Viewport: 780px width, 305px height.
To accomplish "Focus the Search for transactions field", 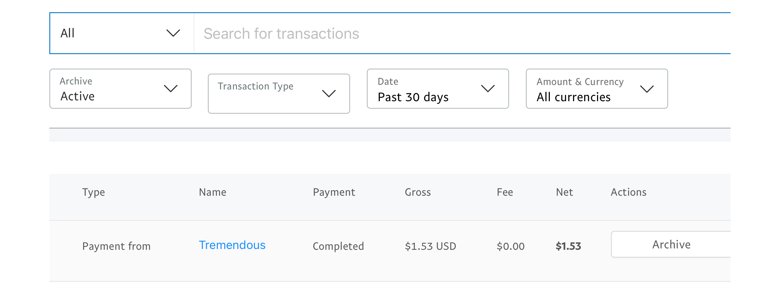I will point(462,33).
